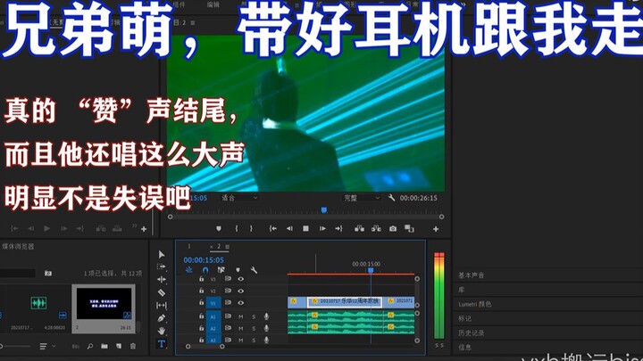The height and width of the screenshot is (361, 643).
Task: Mute the A1 audio track
Action: click(x=240, y=316)
